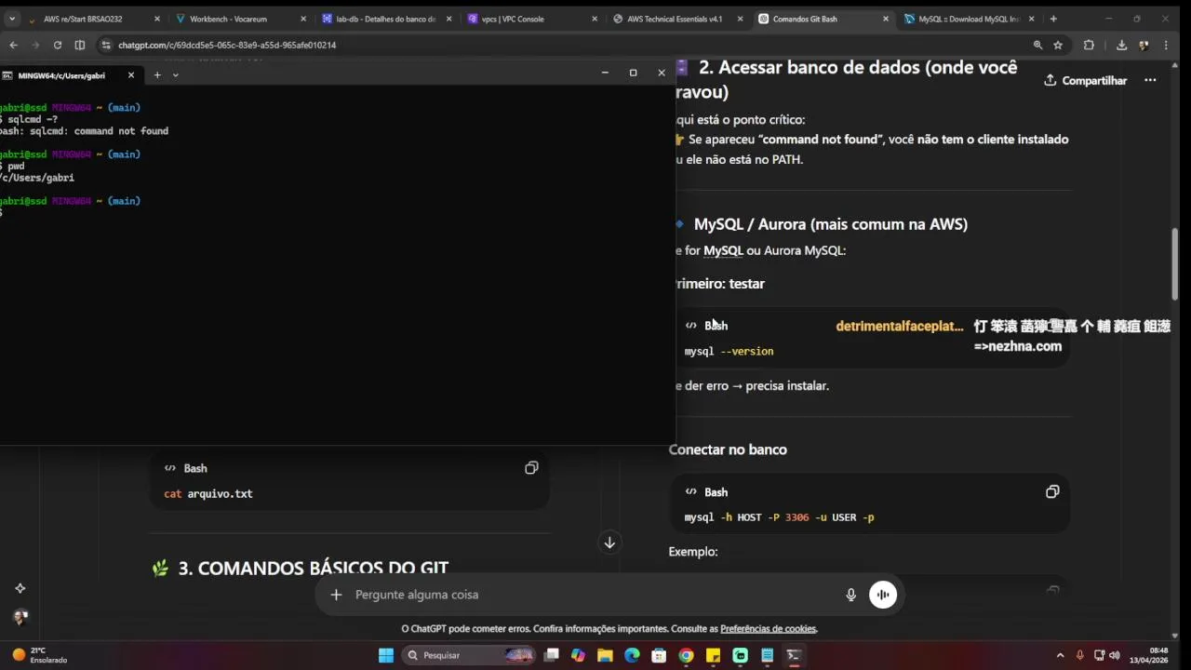Start dictation with the microphone icon

(850, 595)
